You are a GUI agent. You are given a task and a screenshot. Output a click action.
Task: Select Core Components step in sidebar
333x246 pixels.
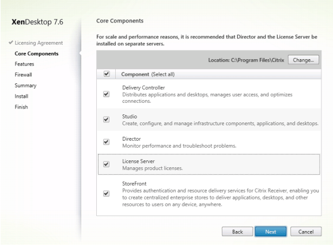pos(36,53)
